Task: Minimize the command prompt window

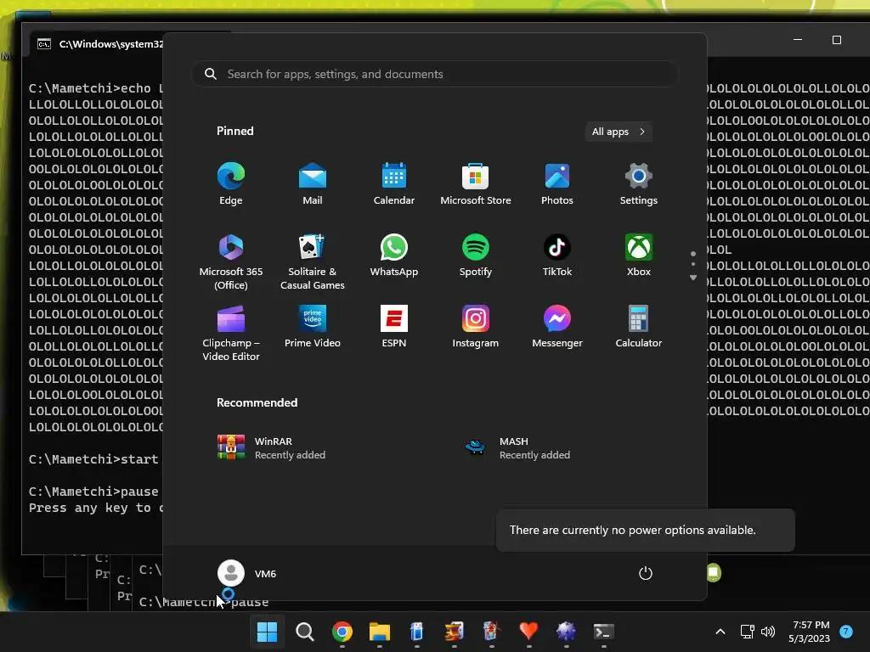Action: click(798, 40)
